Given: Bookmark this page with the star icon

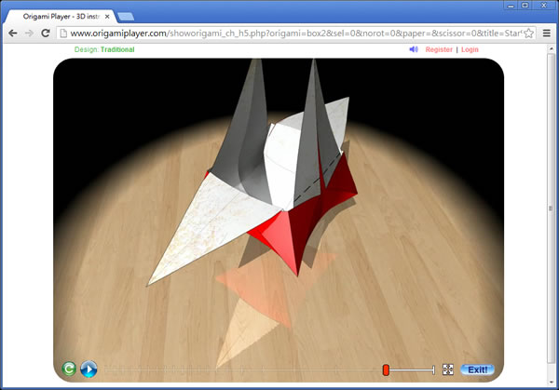Looking at the screenshot, I should point(528,34).
